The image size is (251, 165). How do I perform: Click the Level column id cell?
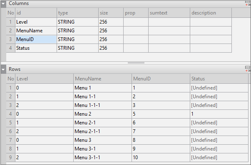36,22
